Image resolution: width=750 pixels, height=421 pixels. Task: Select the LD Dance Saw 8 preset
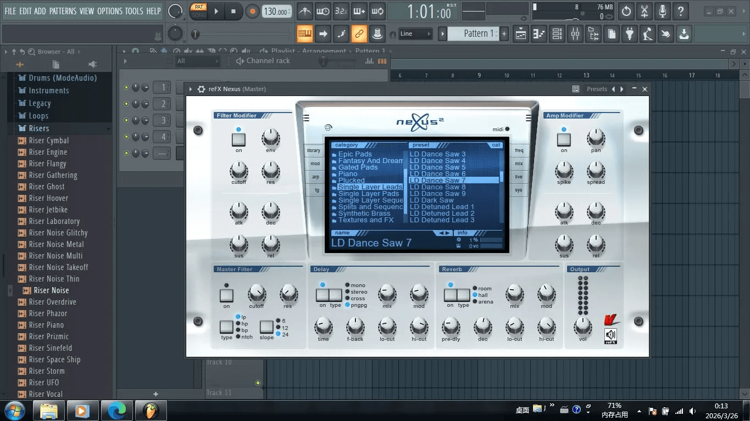(438, 187)
